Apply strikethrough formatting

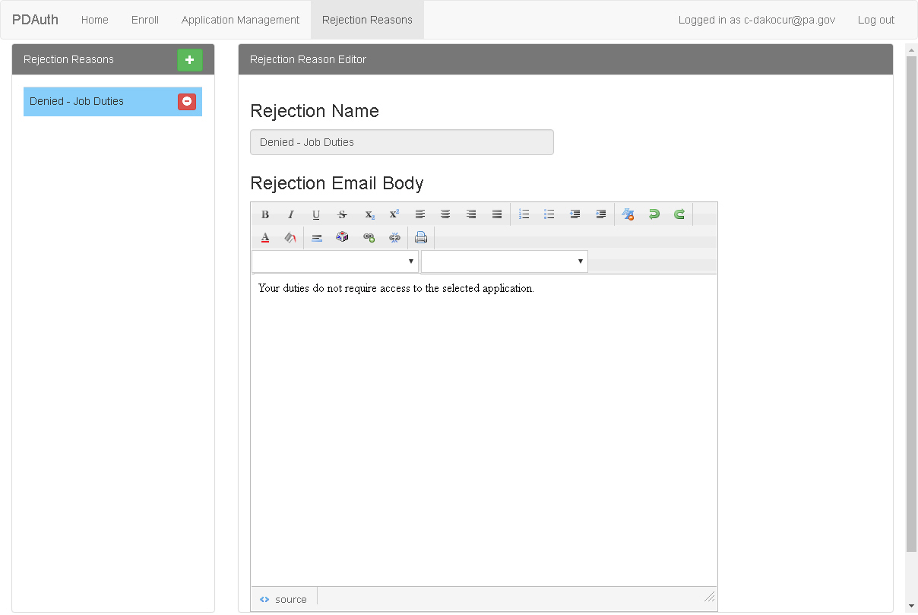pos(342,214)
